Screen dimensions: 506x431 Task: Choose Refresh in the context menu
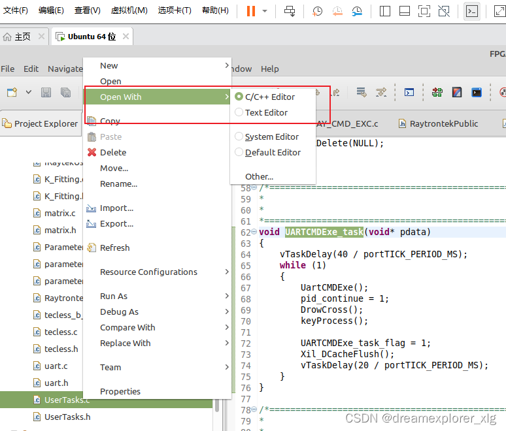(x=157, y=247)
